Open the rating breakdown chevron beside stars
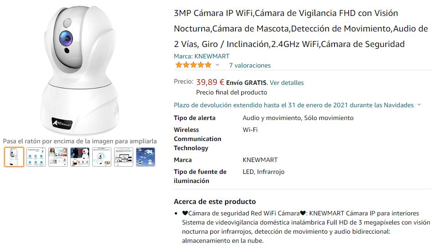439x246 pixels. [217, 65]
